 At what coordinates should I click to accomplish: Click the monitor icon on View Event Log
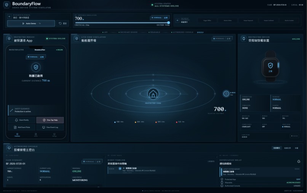43,127
